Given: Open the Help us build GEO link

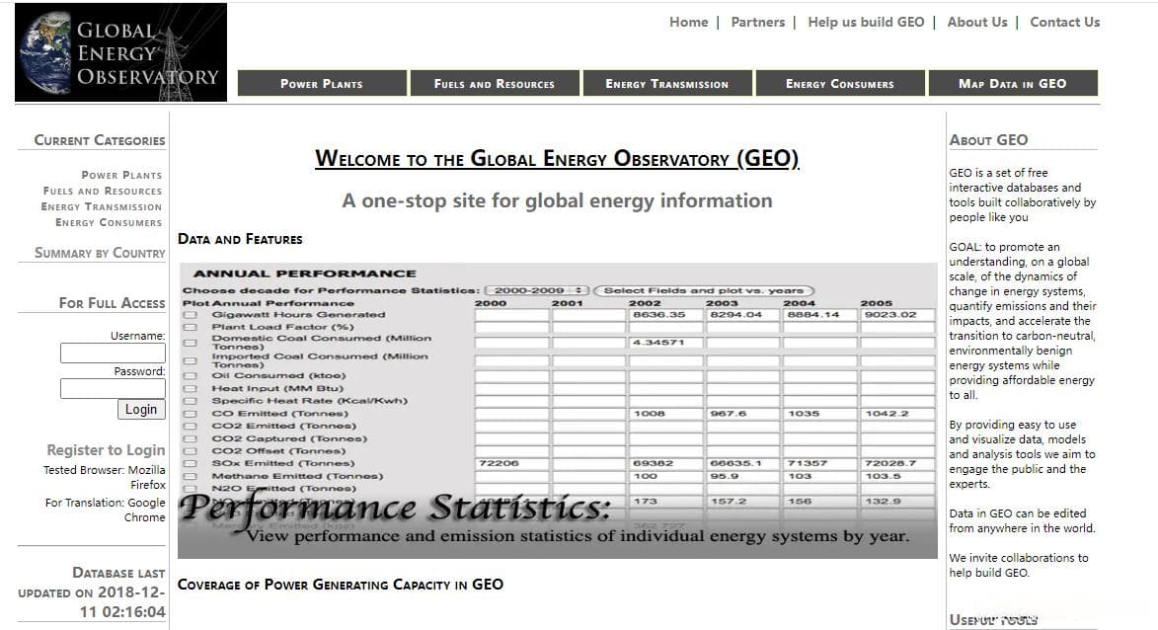Looking at the screenshot, I should (866, 22).
